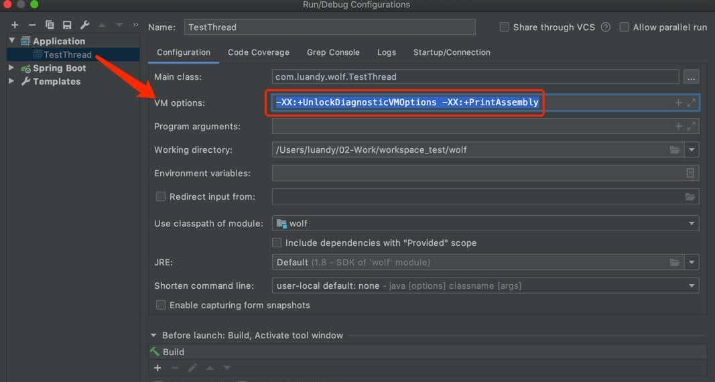Check Include dependencies with Provided scope

[x=277, y=243]
